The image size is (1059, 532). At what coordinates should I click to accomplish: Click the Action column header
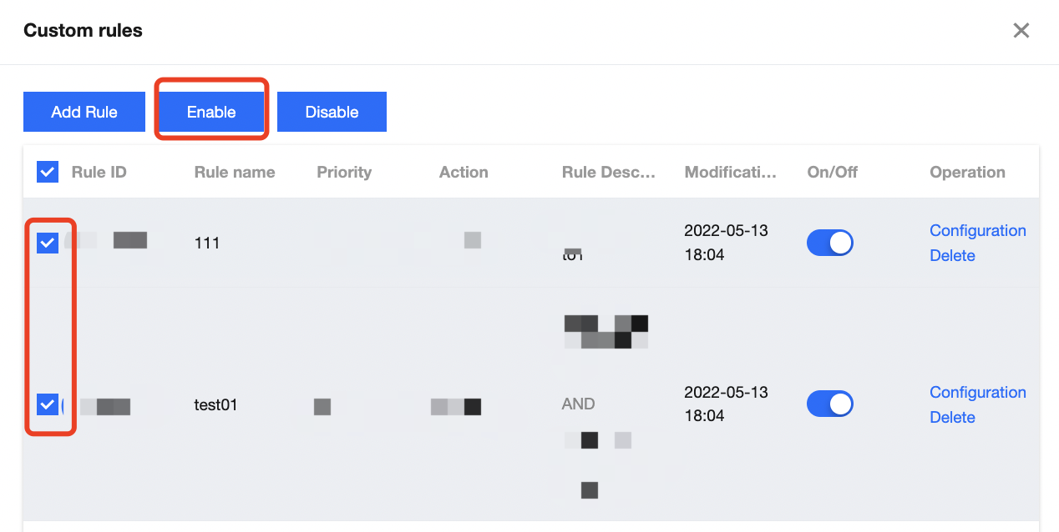tap(464, 173)
